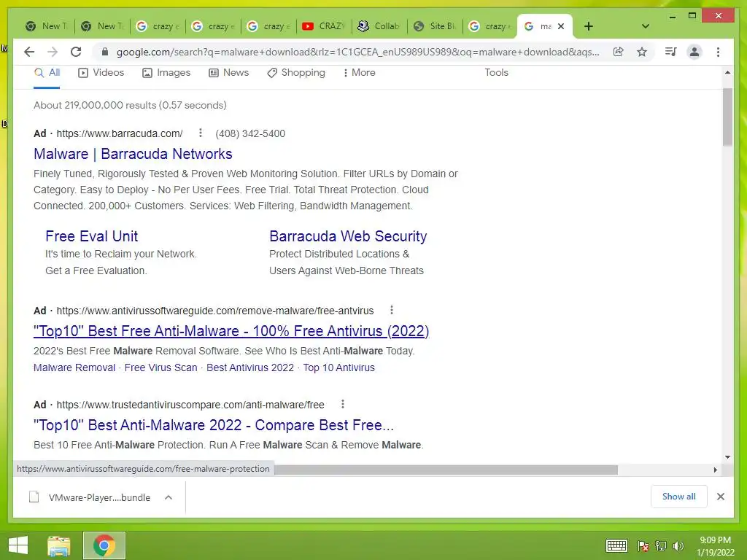Switch to the first New T tab
The height and width of the screenshot is (560, 747).
pos(47,26)
